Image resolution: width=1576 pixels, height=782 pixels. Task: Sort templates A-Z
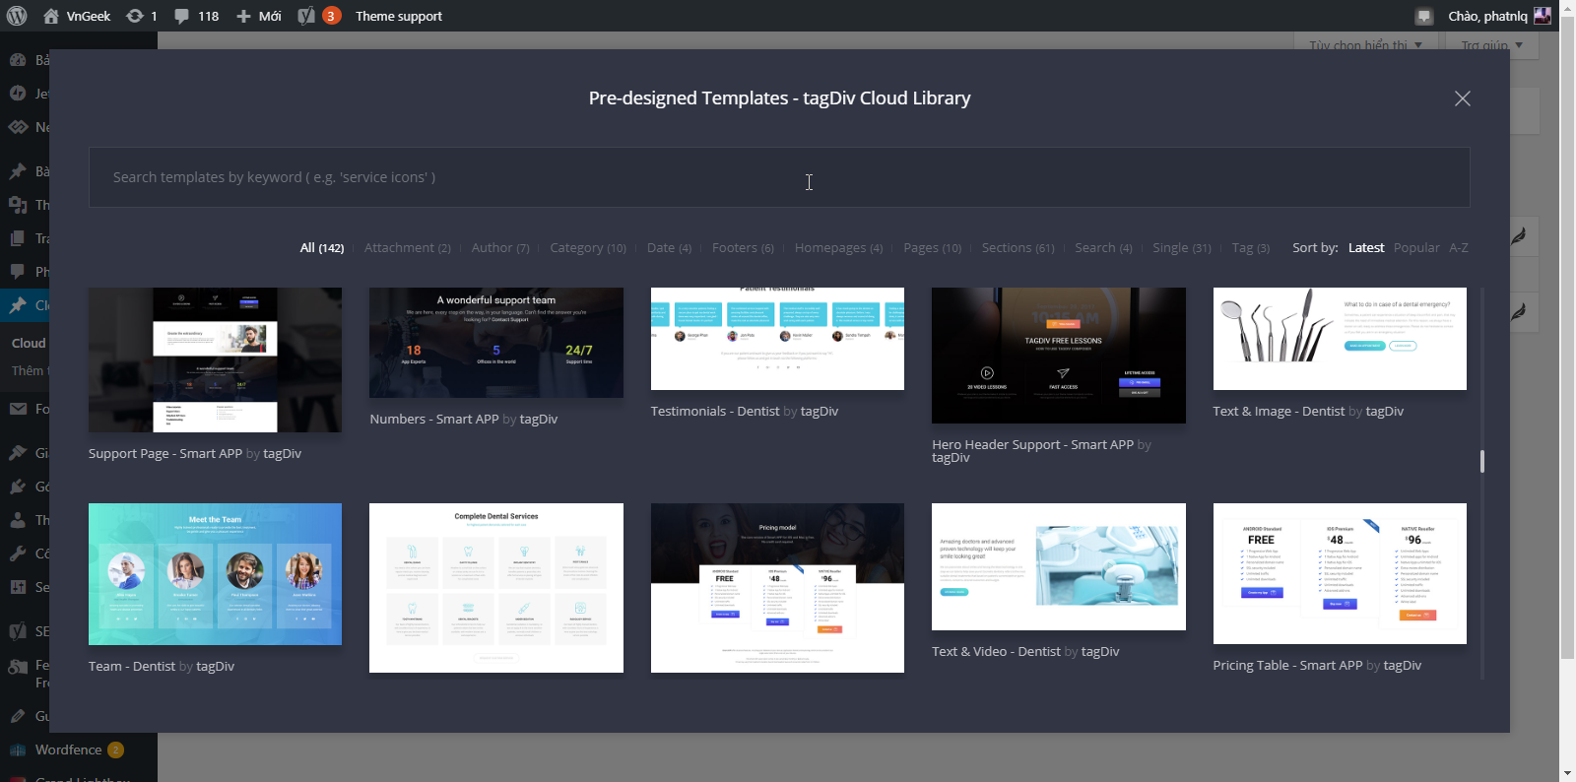(1459, 248)
